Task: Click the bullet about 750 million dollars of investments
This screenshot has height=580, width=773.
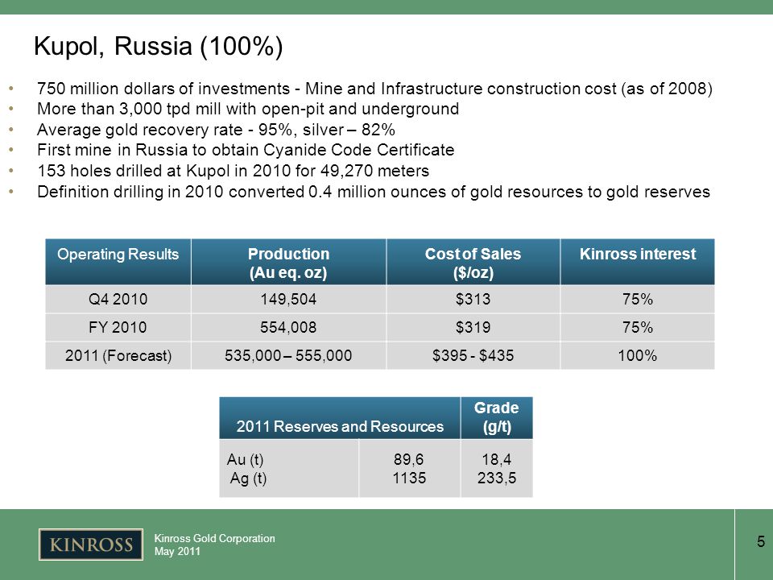Action: click(x=374, y=89)
